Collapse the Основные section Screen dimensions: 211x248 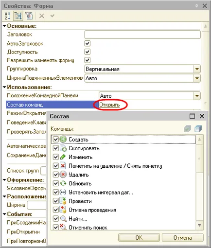pyautogui.click(x=4, y=26)
